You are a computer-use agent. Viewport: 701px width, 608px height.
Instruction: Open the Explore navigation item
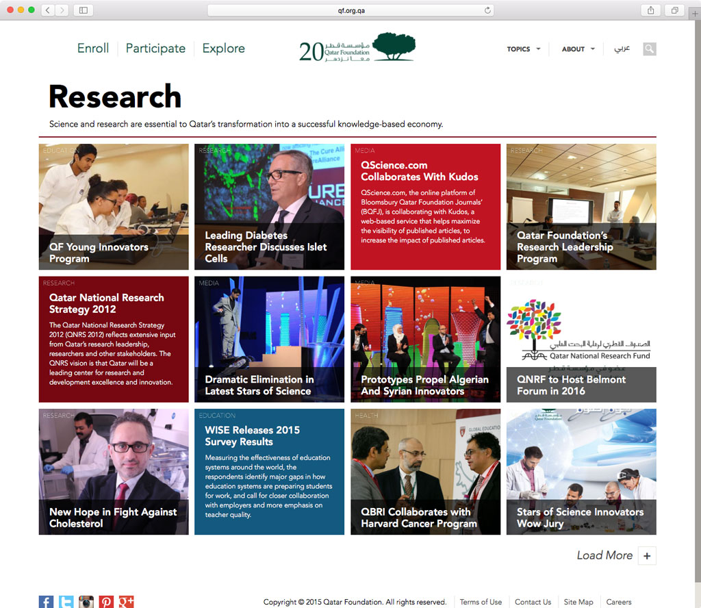point(224,49)
